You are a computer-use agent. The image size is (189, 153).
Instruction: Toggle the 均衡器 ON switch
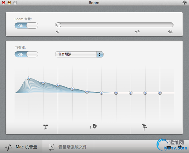point(26,54)
